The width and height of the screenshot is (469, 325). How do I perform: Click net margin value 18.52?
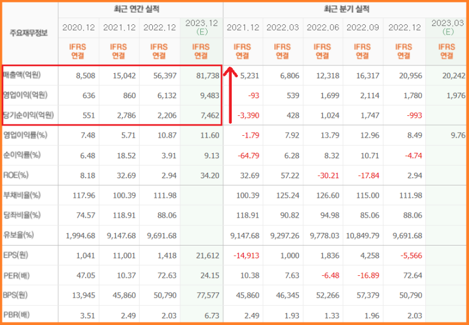(x=127, y=155)
